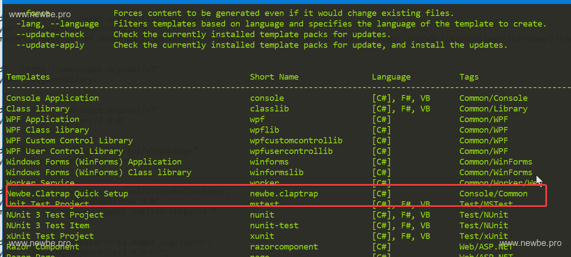Screen dimensions: 571x257
Task: Click the "Console Application" template name
Action: 52,98
